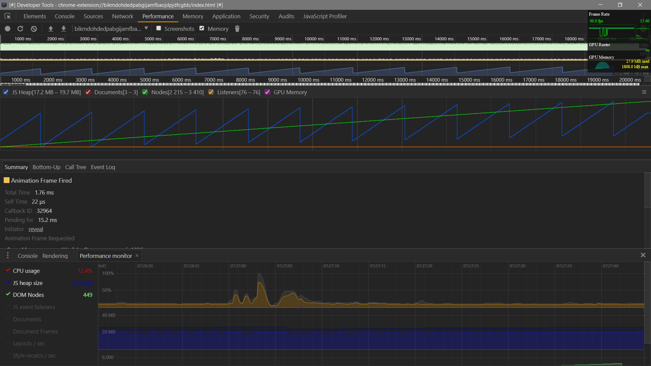
Task: Load a profile with the upload icon
Action: click(x=51, y=29)
